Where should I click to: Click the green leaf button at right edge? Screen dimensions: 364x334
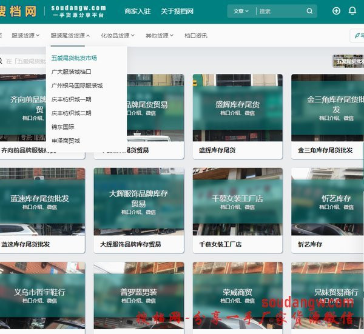pos(358,36)
